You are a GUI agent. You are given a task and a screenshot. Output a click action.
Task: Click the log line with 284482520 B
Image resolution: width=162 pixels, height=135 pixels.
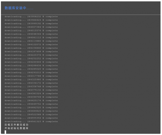coord(31,108)
